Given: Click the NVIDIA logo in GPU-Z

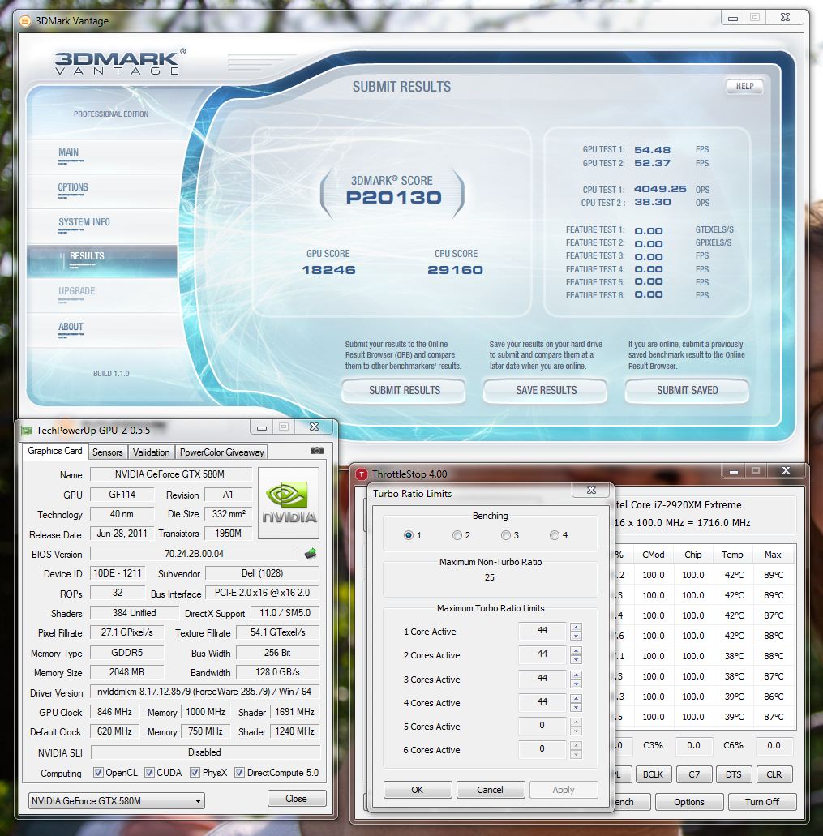Looking at the screenshot, I should pyautogui.click(x=289, y=503).
